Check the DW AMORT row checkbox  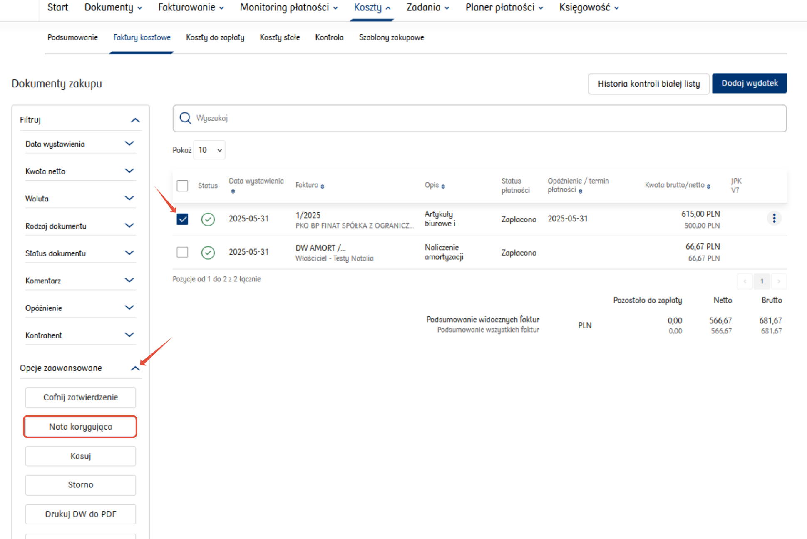182,252
